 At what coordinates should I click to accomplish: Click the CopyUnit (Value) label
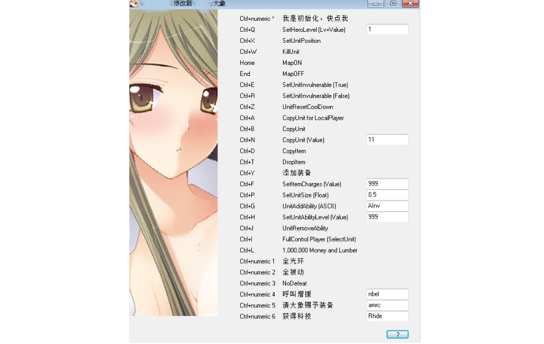303,140
